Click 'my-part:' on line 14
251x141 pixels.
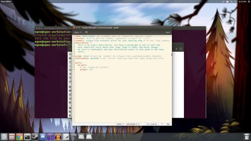point(82,65)
